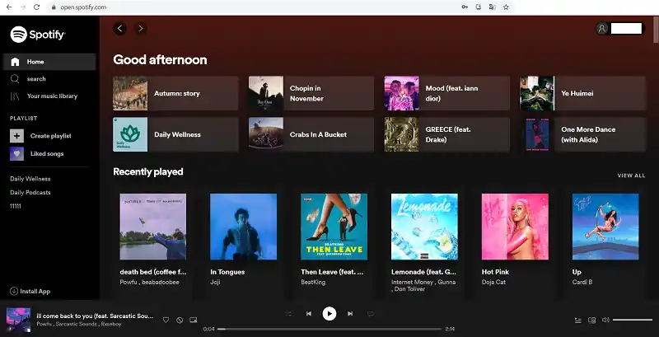Navigate back with the left chevron
The height and width of the screenshot is (337, 659).
tap(120, 28)
